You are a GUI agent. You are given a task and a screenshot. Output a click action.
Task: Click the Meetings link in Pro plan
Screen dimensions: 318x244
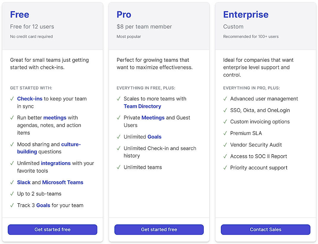[153, 118]
